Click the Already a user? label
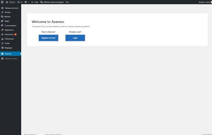Viewport: 212px width, 135px height. tap(75, 32)
